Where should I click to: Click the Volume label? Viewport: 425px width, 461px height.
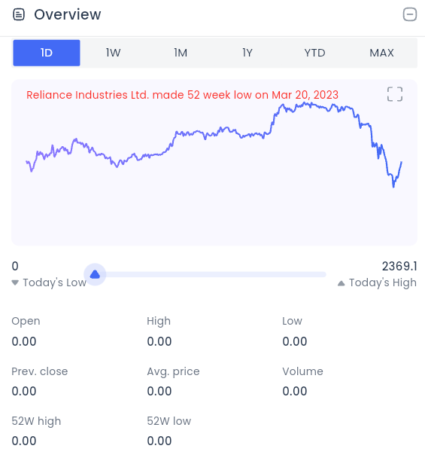pyautogui.click(x=302, y=371)
